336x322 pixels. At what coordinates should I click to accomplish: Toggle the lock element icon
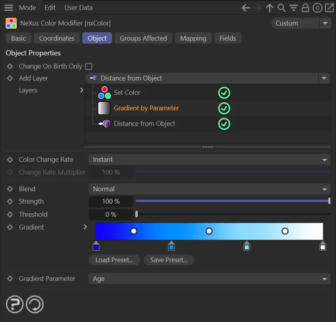(x=305, y=8)
